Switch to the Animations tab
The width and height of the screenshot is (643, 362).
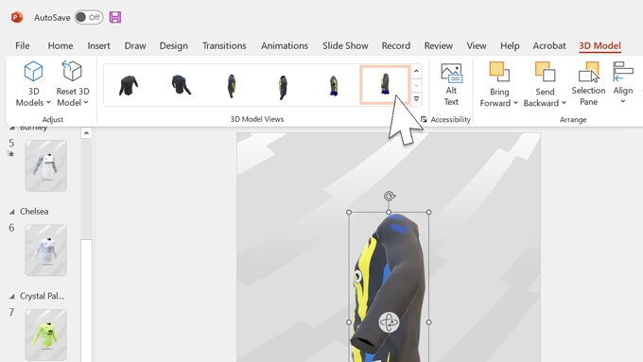click(x=285, y=45)
